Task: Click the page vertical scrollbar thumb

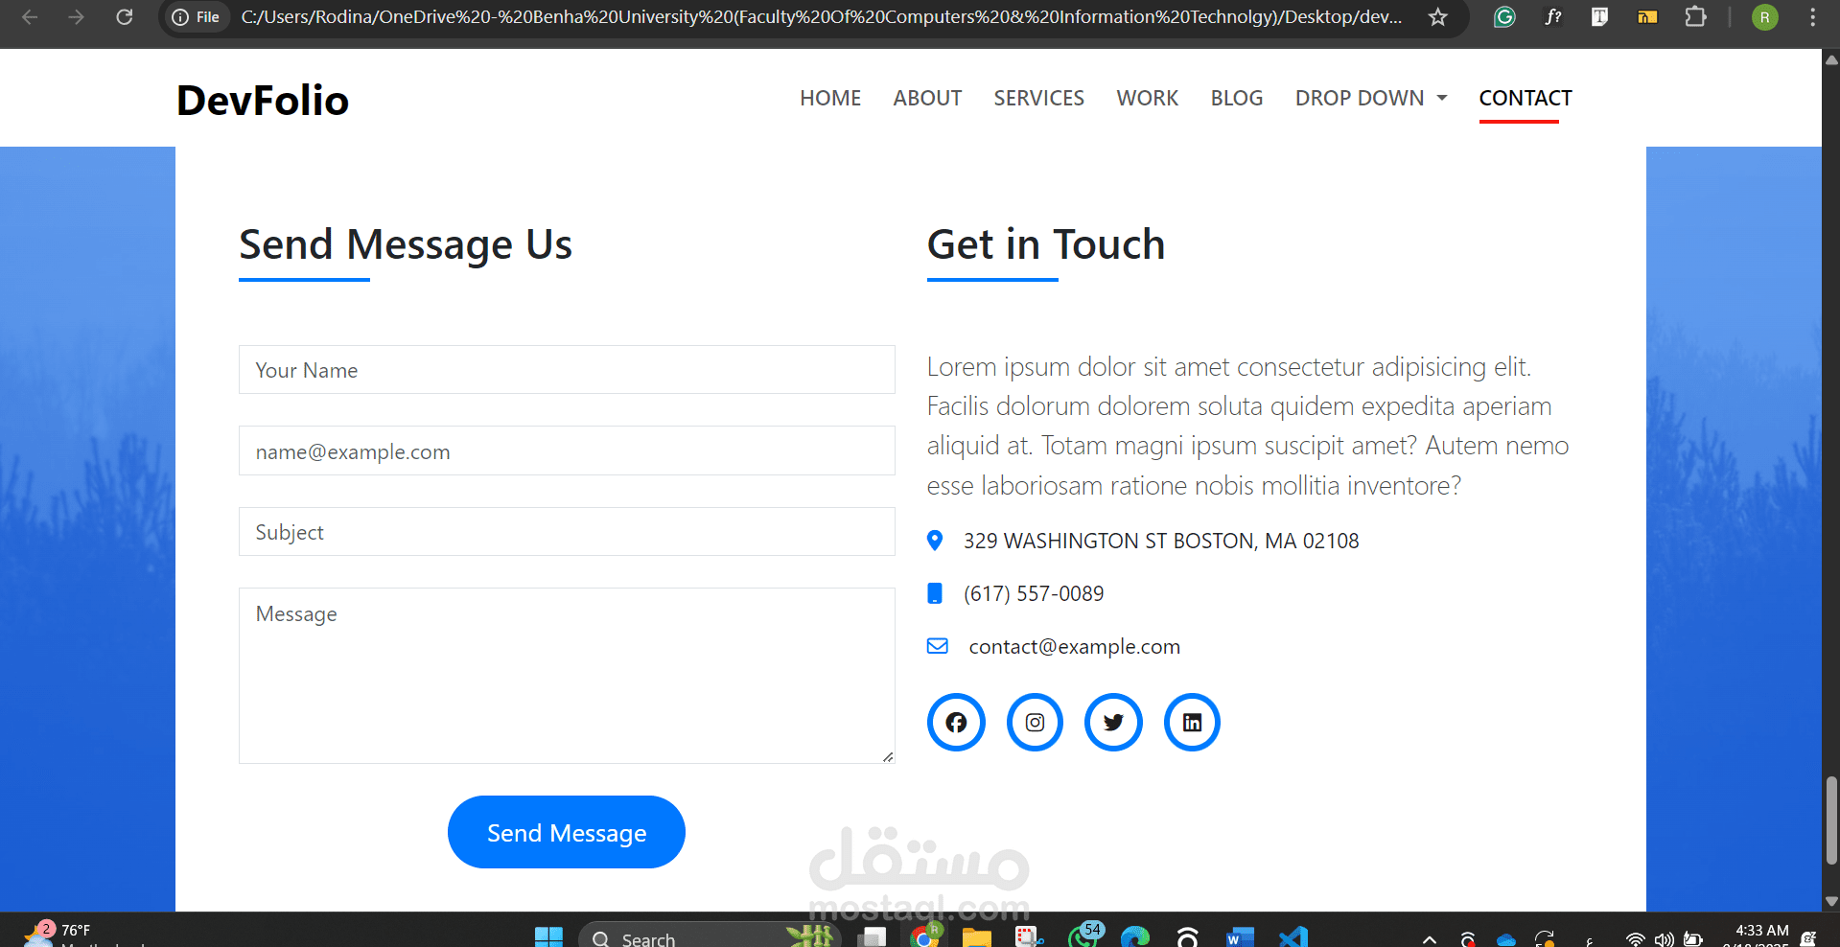Action: (1831, 820)
